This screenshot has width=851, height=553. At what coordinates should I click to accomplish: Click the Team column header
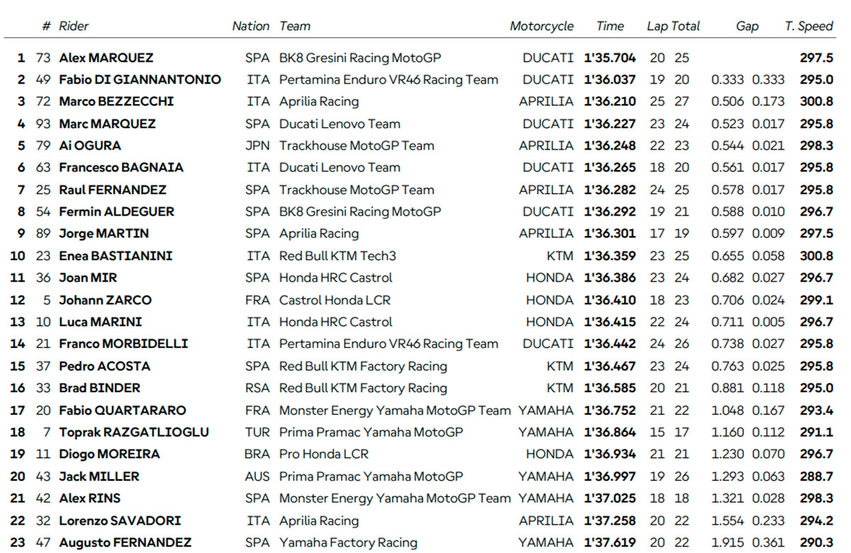(295, 26)
